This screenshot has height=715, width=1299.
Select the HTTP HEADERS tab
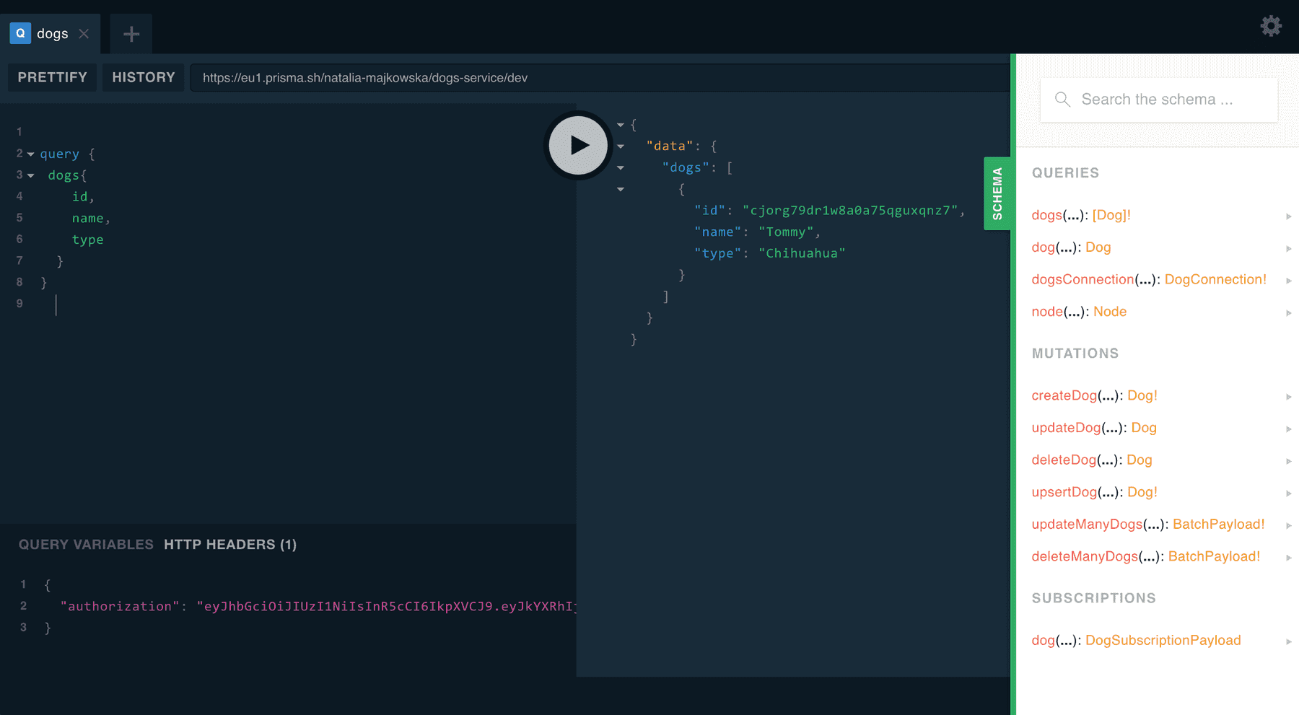pos(230,544)
